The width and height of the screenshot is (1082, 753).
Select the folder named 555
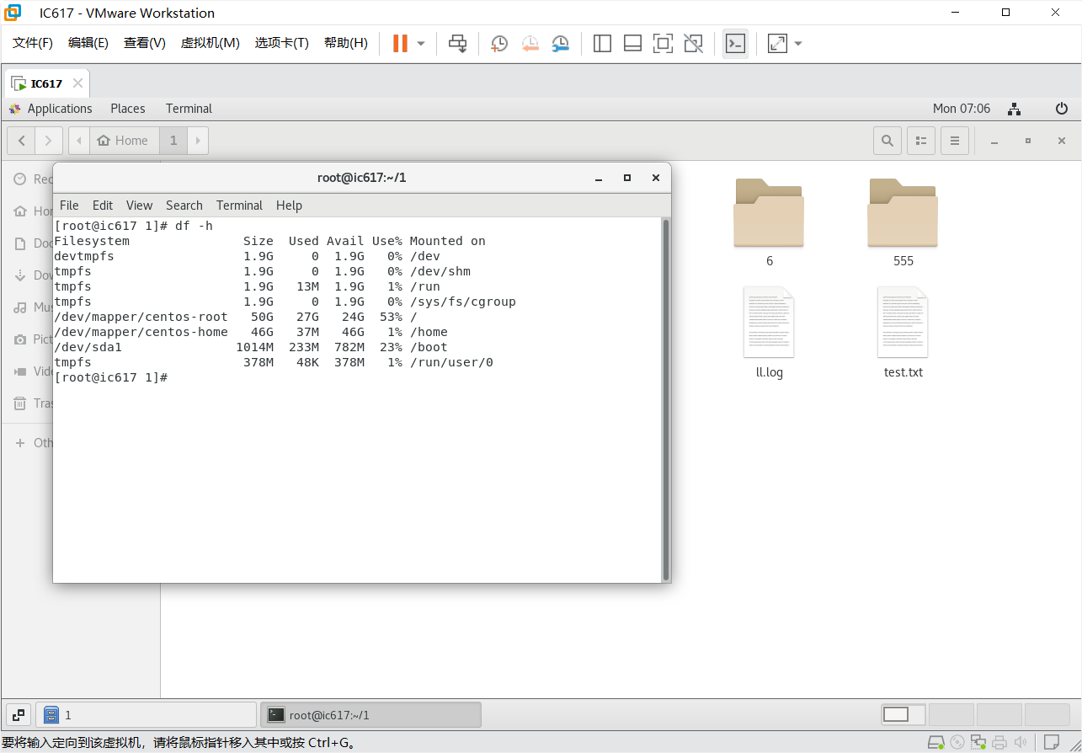pyautogui.click(x=903, y=222)
